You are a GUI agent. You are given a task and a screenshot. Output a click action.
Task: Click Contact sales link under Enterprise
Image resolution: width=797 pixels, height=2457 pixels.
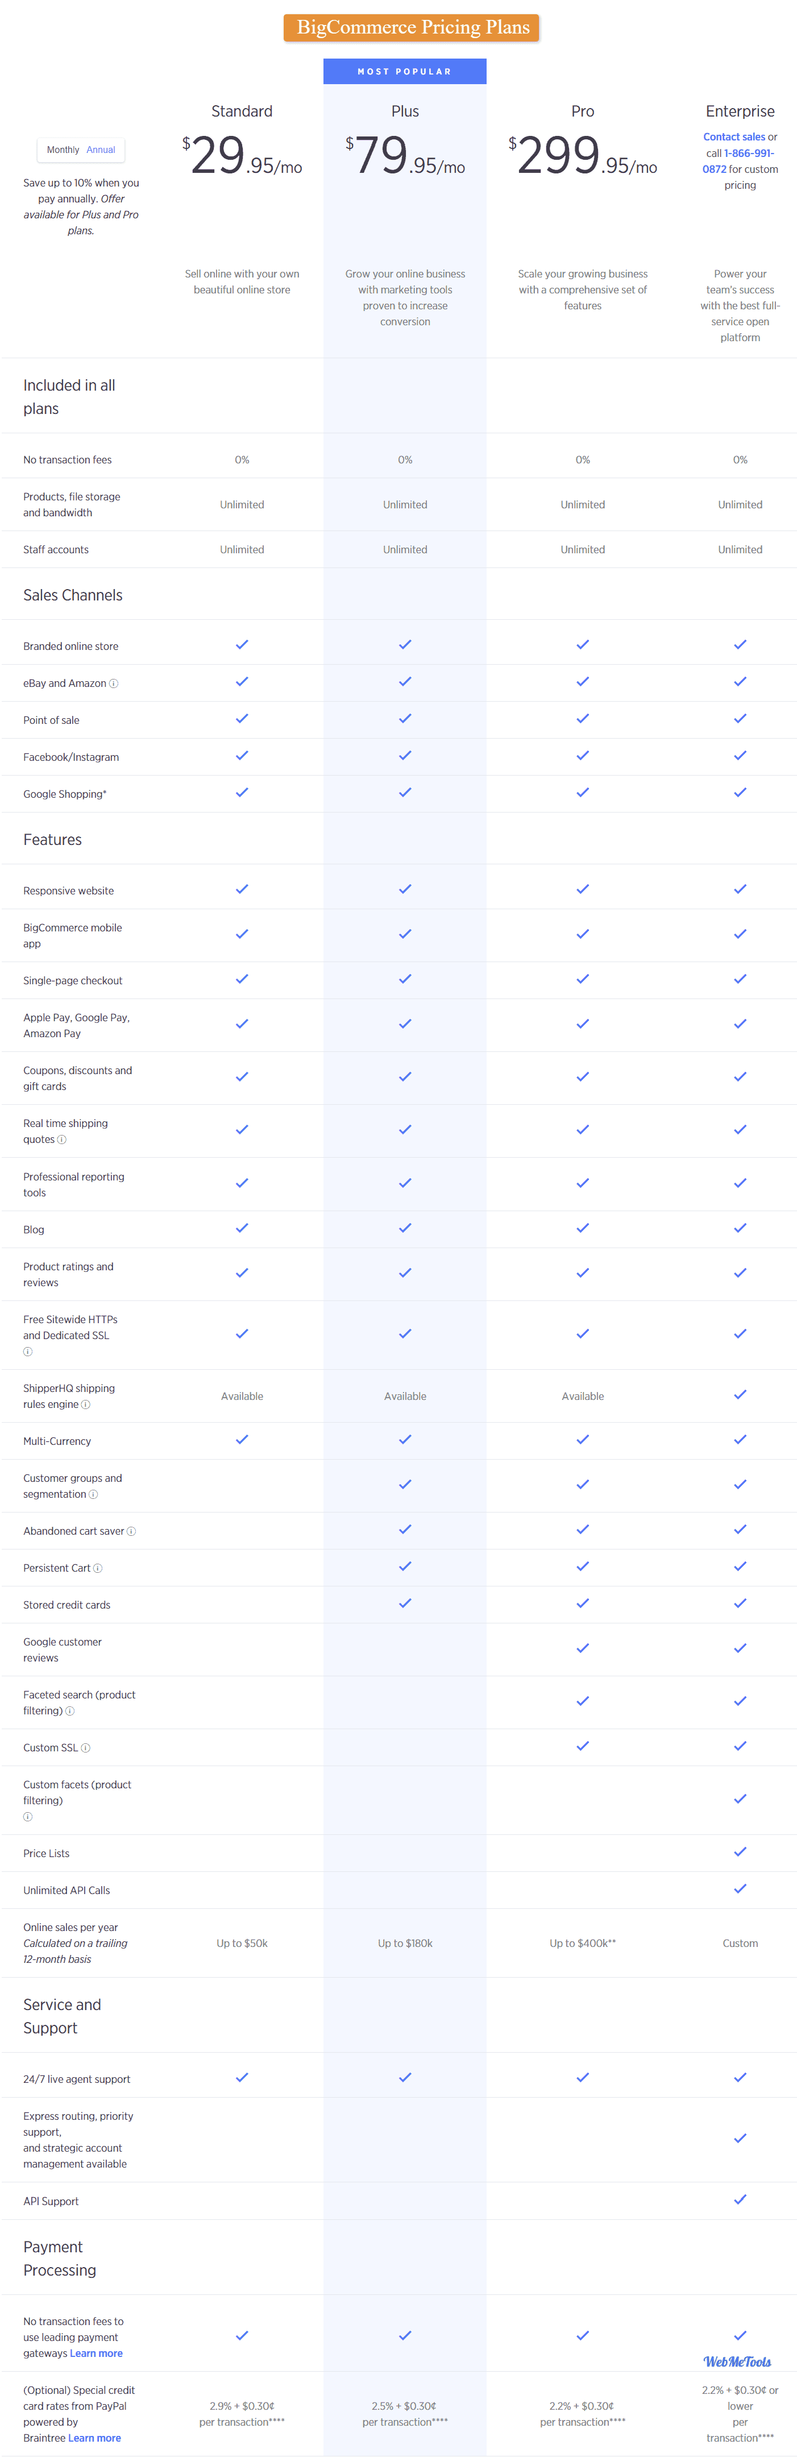[734, 136]
